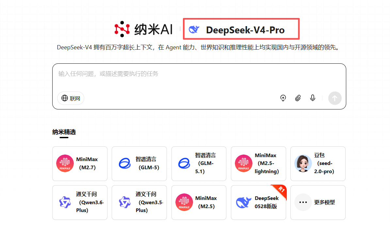Viewport: 390px width, 230px height.
Task: Open 更多模型 to see more models
Action: pos(318,203)
